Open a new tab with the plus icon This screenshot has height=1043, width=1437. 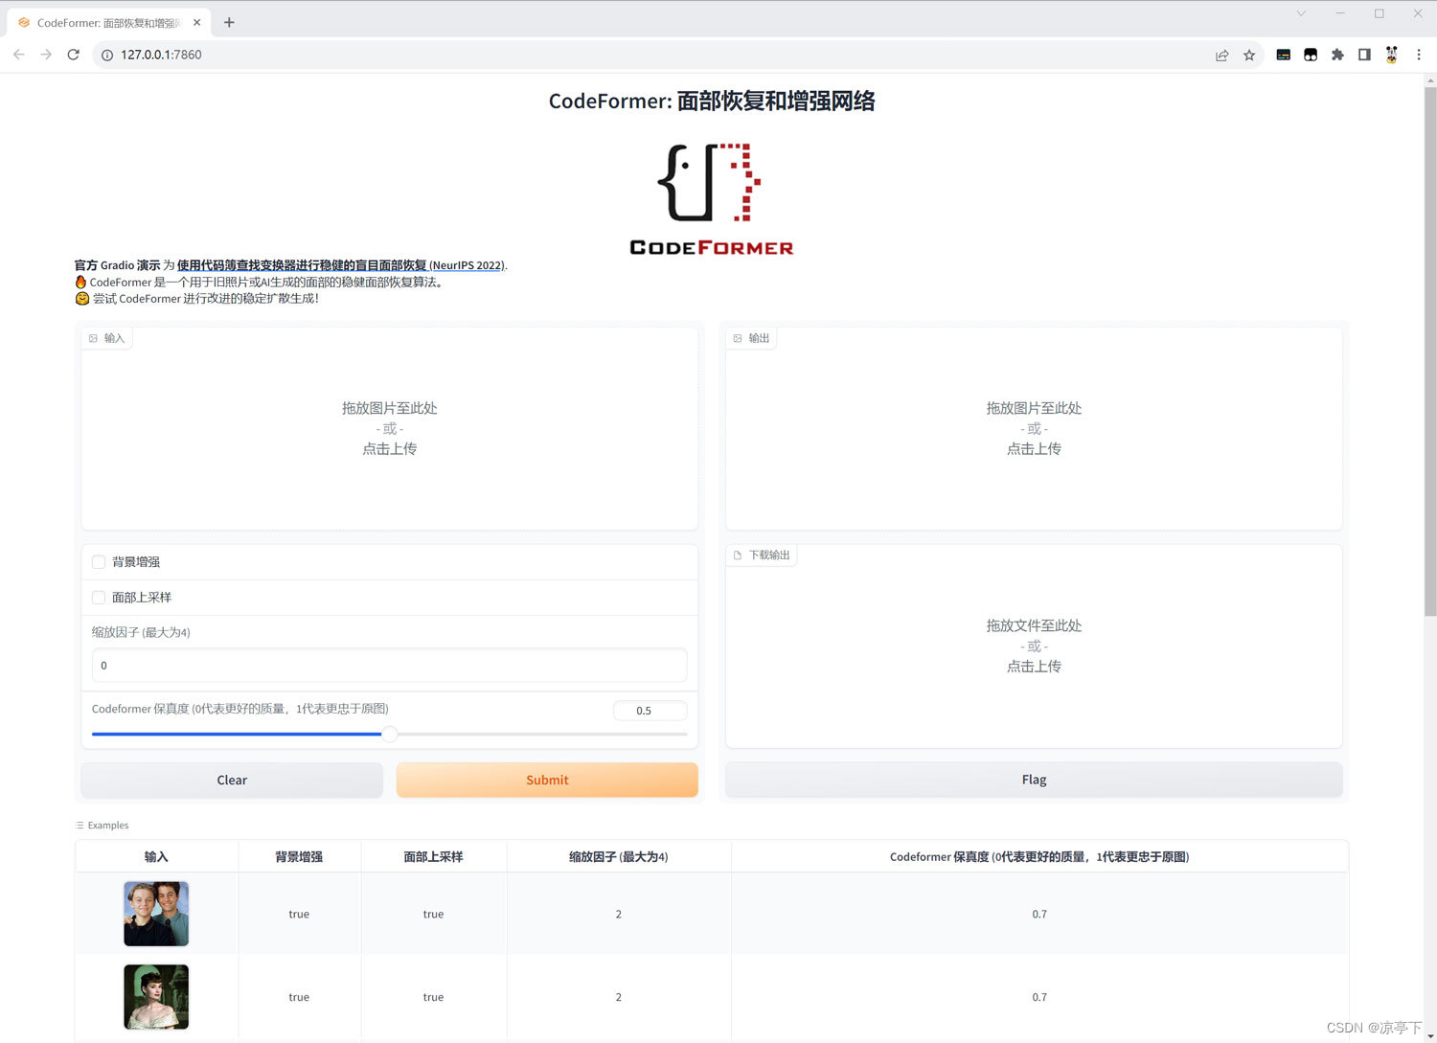click(229, 22)
